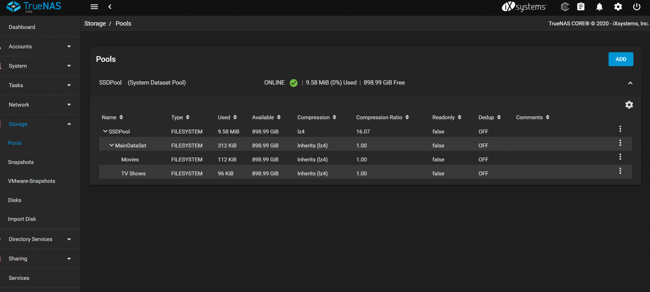This screenshot has width=650, height=292.
Task: Sort the table by Readonly column
Action: pyautogui.click(x=447, y=117)
